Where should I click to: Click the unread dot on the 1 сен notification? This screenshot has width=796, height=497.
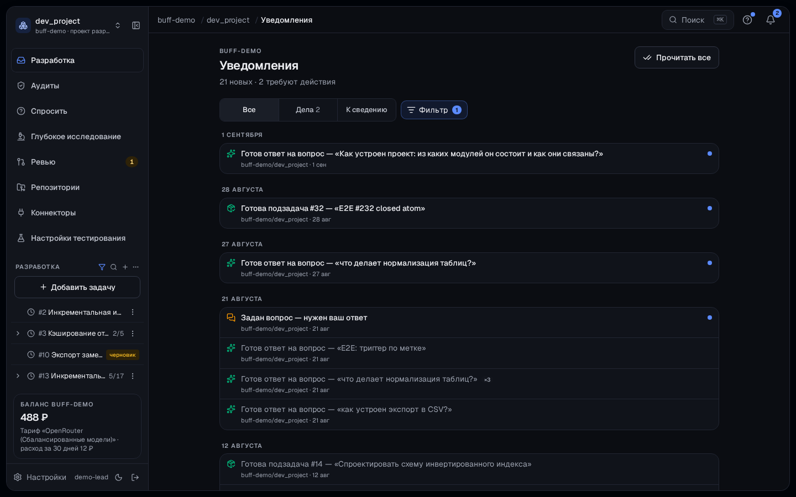coord(710,154)
